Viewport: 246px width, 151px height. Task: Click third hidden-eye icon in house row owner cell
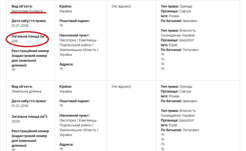pos(162,64)
